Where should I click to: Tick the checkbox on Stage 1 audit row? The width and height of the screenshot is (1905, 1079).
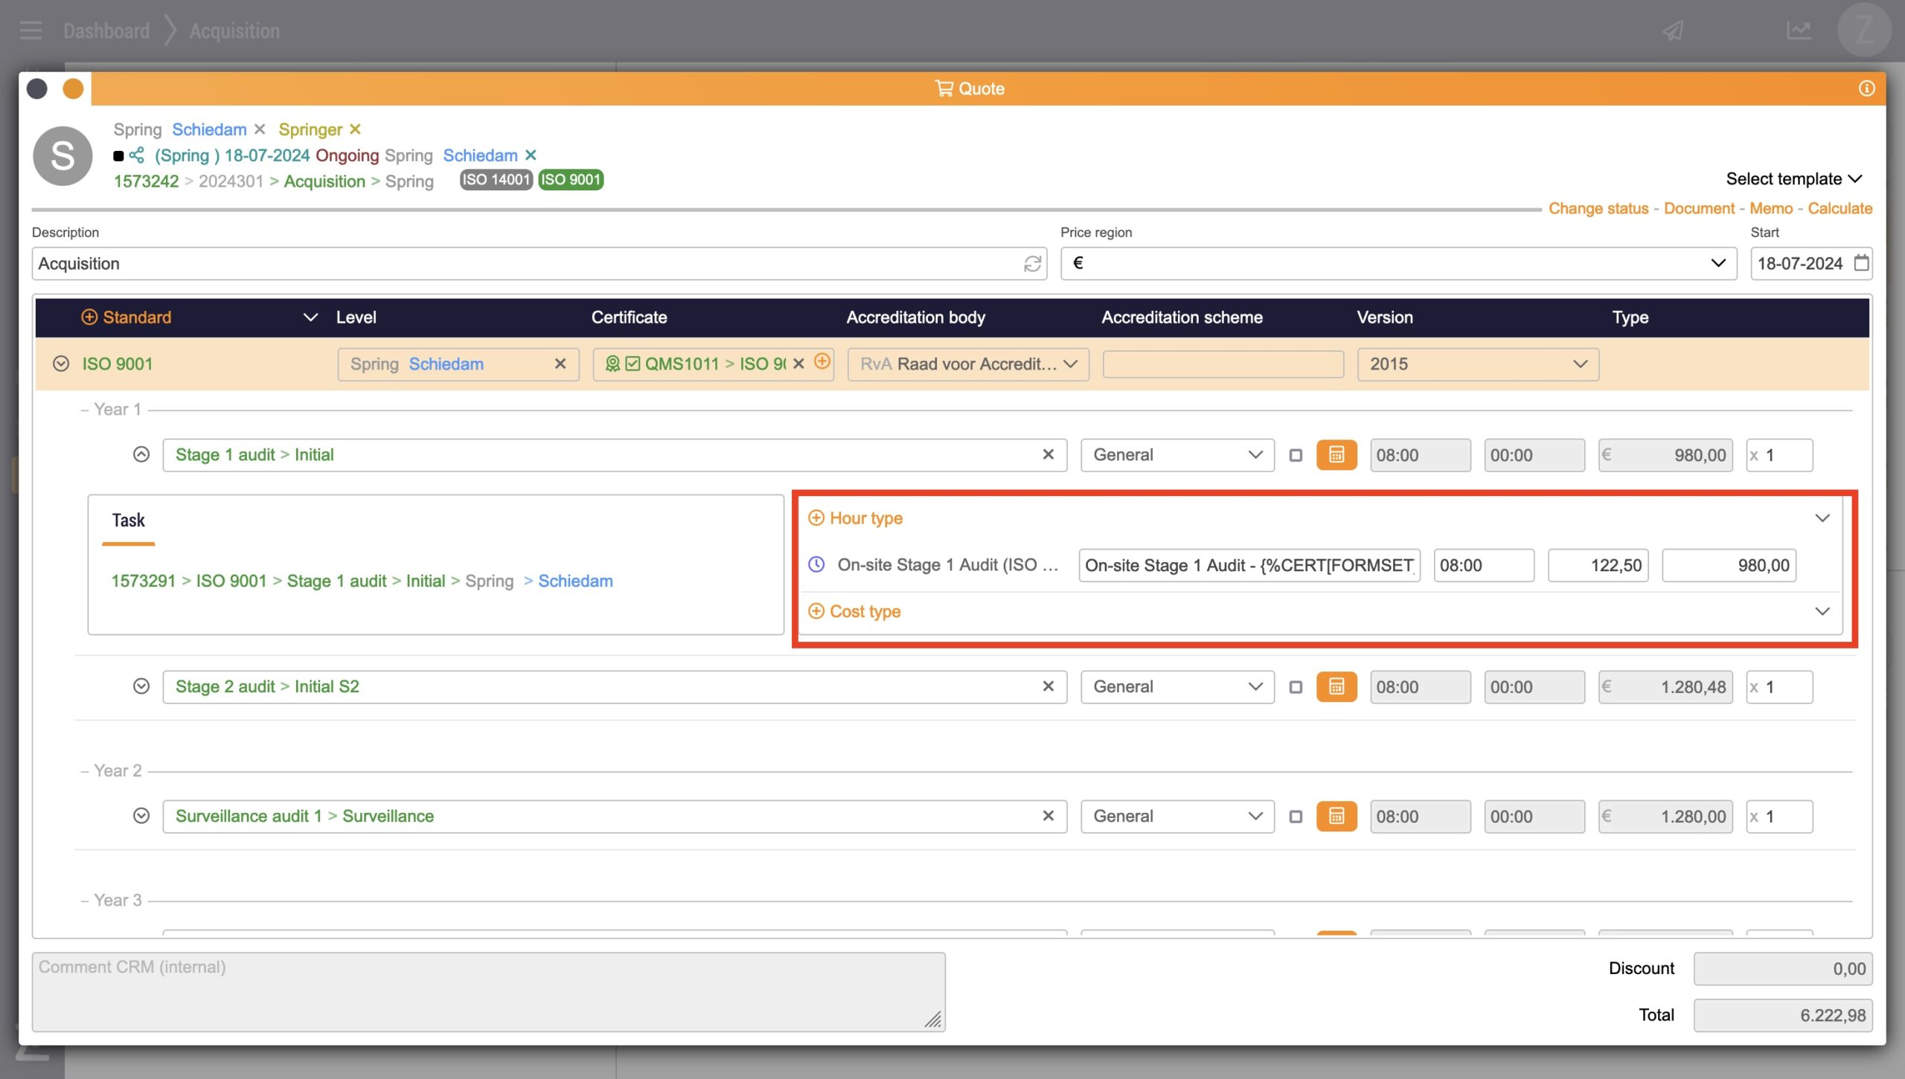[x=1296, y=455]
